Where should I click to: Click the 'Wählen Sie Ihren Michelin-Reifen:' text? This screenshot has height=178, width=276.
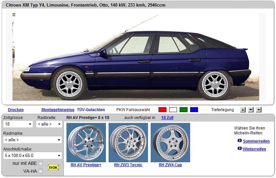click(249, 130)
